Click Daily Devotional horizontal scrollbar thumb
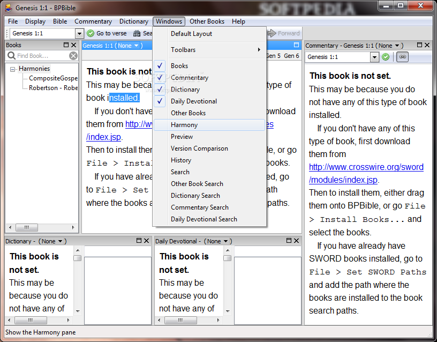The height and width of the screenshot is (342, 437). (x=180, y=320)
